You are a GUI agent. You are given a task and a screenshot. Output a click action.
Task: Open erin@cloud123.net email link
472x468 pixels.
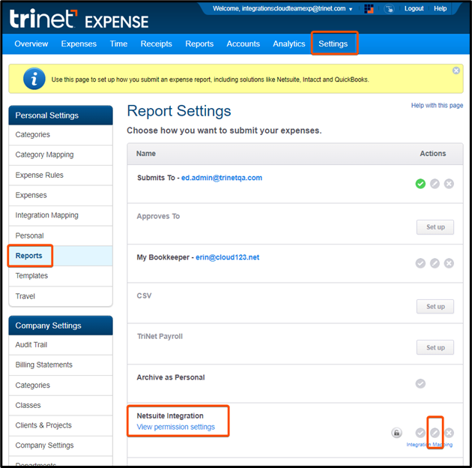227,257
